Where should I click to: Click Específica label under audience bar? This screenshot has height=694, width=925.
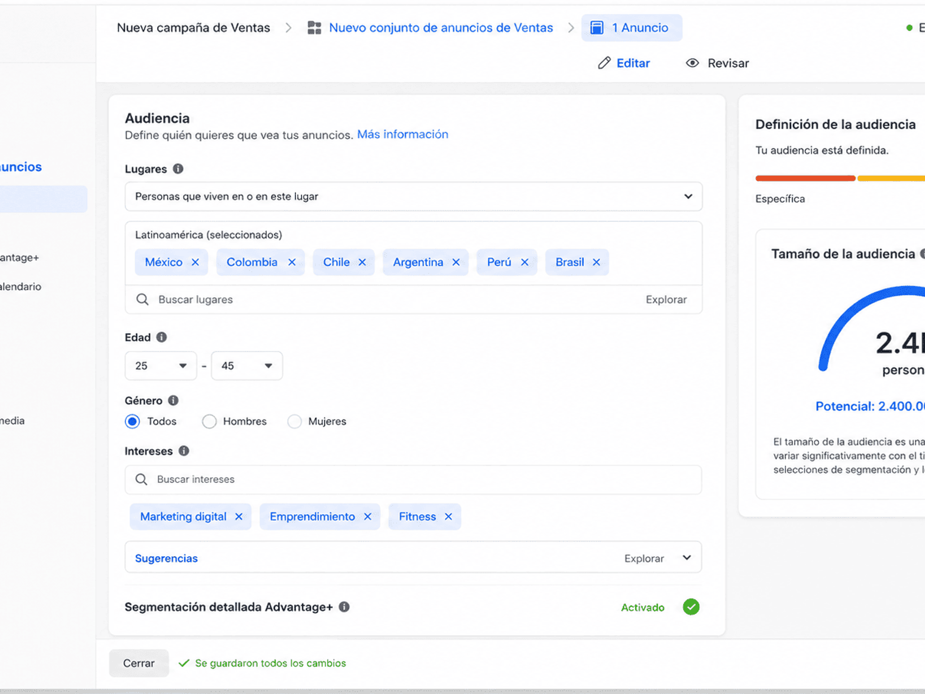tap(780, 199)
